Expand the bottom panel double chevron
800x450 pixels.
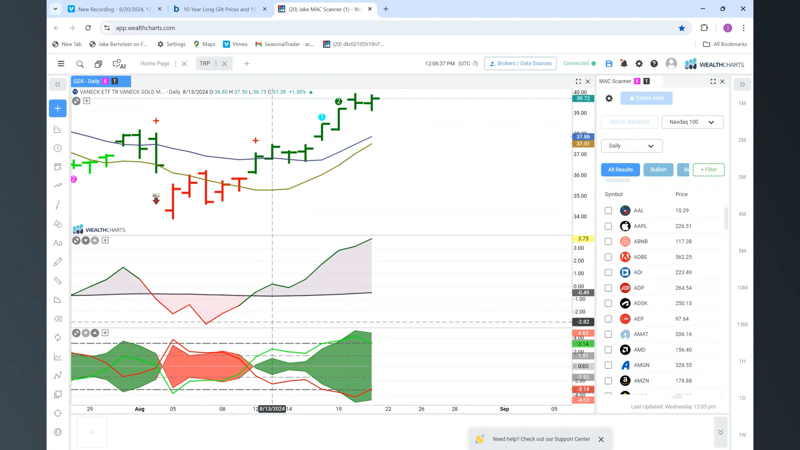coord(720,432)
